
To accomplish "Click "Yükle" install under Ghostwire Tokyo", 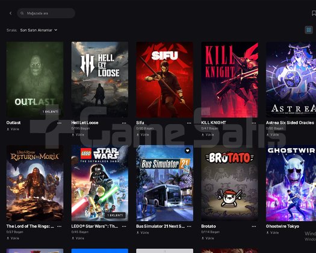I will tap(273, 233).
